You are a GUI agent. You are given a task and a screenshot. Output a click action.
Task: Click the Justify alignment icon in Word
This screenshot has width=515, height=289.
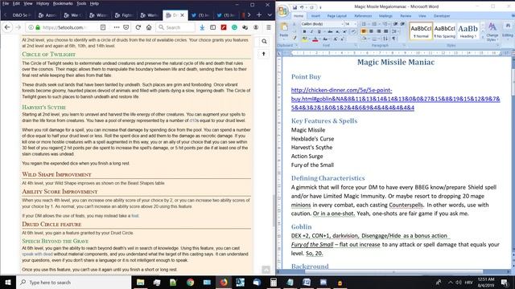386,31
